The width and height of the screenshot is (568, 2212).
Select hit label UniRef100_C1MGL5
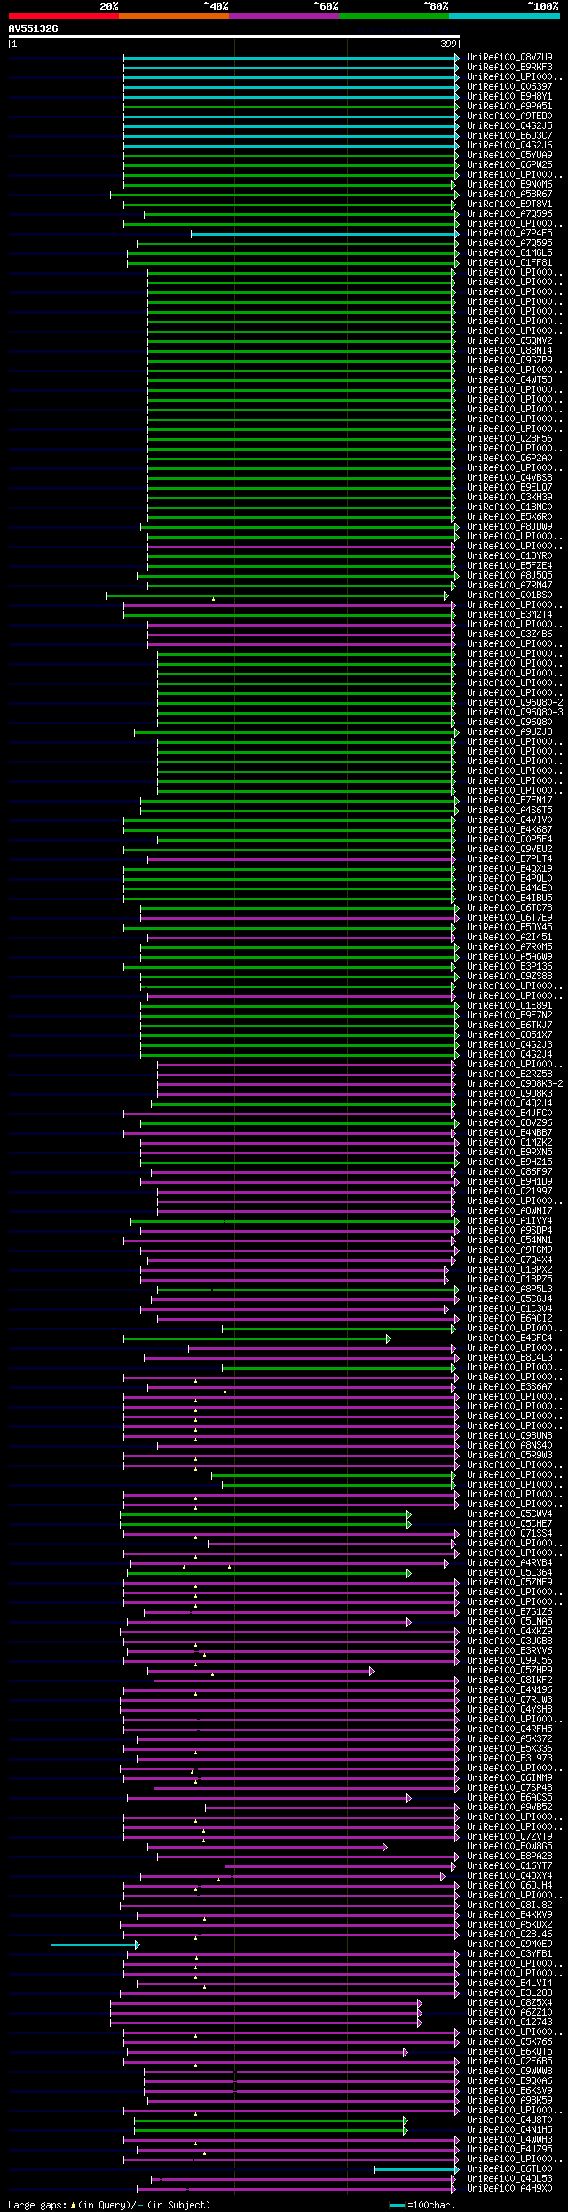509,253
